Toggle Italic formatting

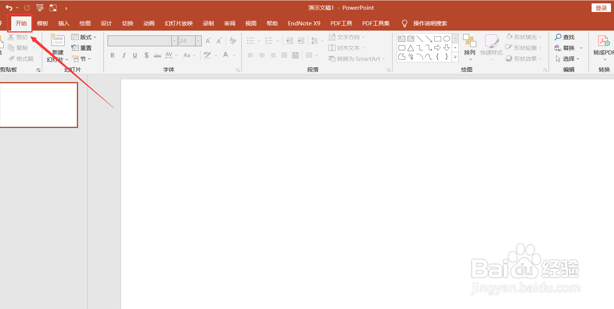[x=124, y=55]
